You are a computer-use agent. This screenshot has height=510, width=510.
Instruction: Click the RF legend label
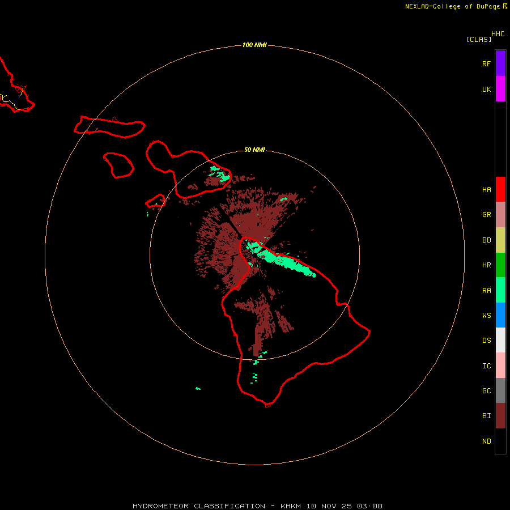click(x=486, y=63)
